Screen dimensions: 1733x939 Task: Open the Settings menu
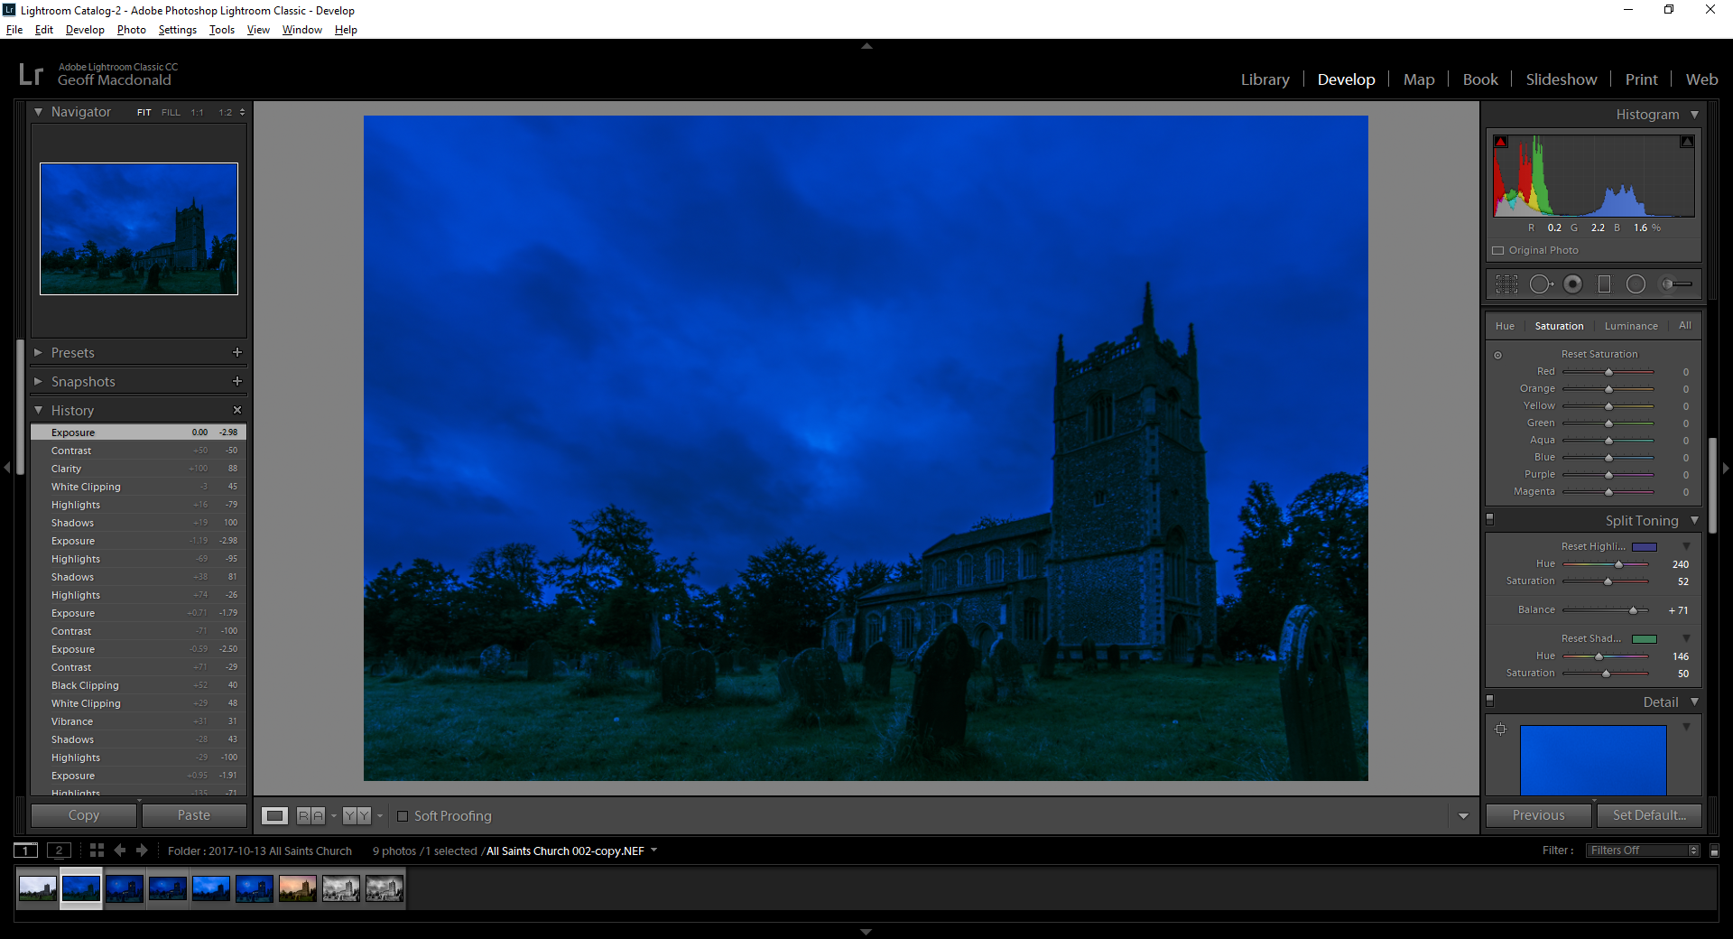[177, 30]
